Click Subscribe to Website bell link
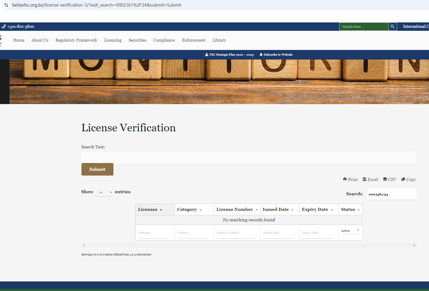 276,55
